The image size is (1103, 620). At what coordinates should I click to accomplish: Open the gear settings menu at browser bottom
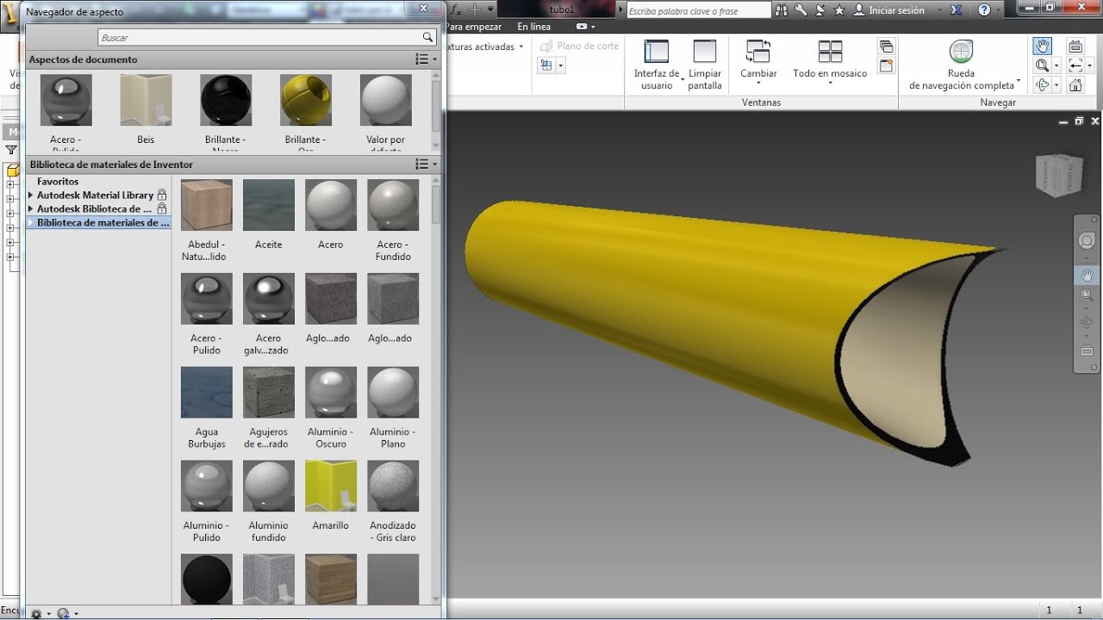(x=40, y=613)
